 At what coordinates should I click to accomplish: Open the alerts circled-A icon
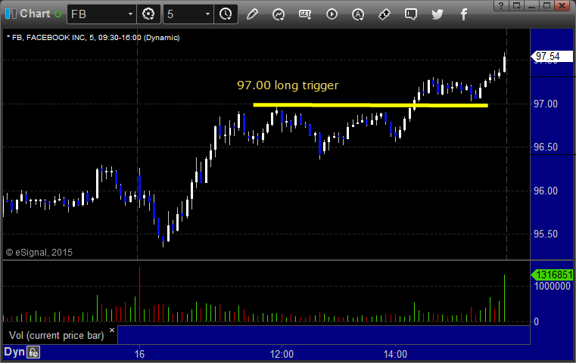(x=358, y=14)
